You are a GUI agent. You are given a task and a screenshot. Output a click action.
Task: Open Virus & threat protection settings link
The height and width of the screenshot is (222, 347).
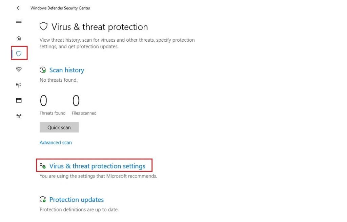97,166
